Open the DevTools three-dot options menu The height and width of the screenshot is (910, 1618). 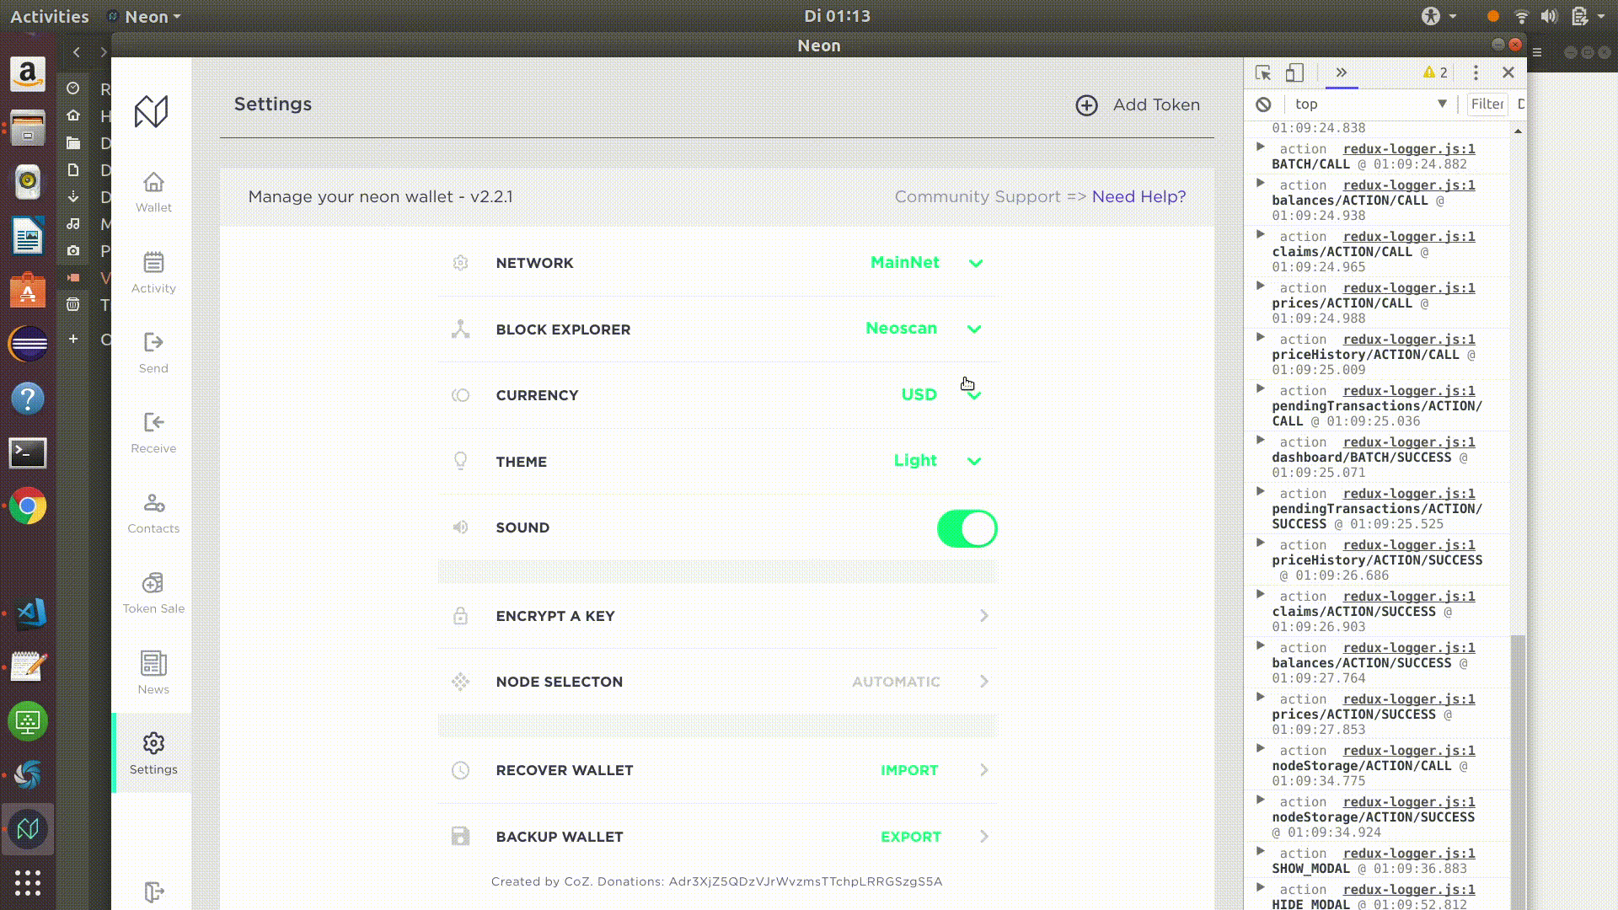pos(1476,73)
